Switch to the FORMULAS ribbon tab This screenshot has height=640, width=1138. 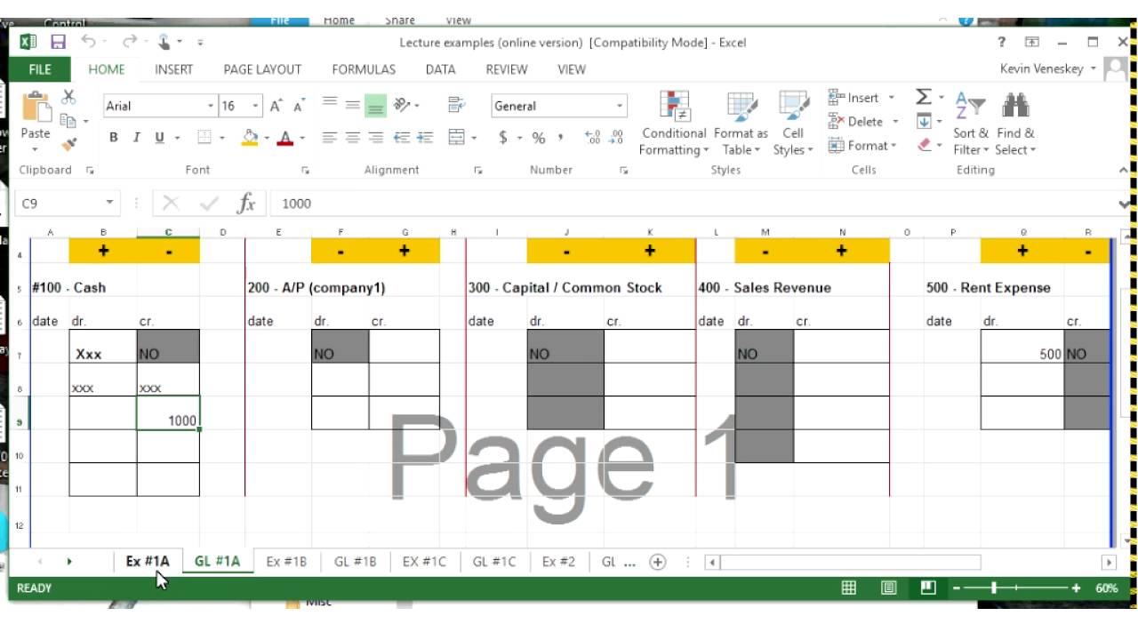point(364,69)
